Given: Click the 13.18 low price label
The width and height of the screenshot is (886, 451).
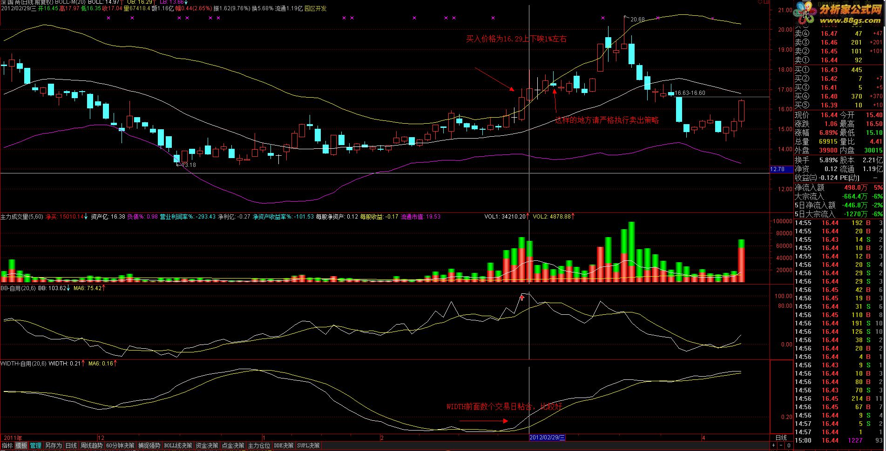Looking at the screenshot, I should pyautogui.click(x=189, y=165).
